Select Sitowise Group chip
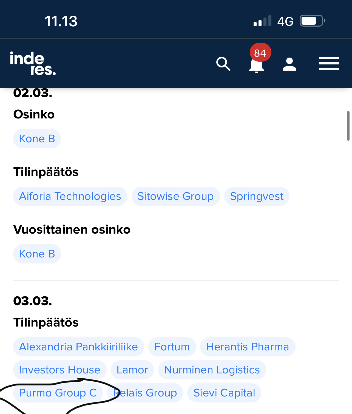The height and width of the screenshot is (414, 352). (175, 196)
